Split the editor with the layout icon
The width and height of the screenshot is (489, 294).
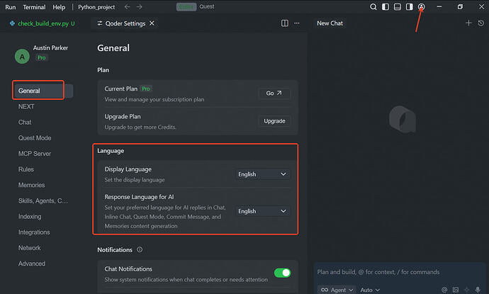point(285,23)
